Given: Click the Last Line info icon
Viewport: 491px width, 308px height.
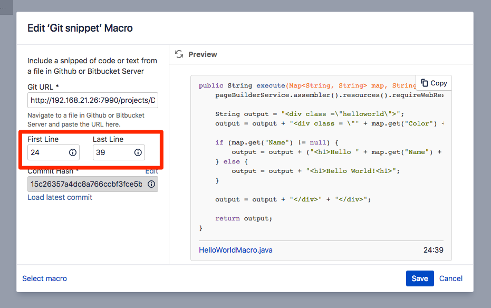Looking at the screenshot, I should click(x=138, y=152).
